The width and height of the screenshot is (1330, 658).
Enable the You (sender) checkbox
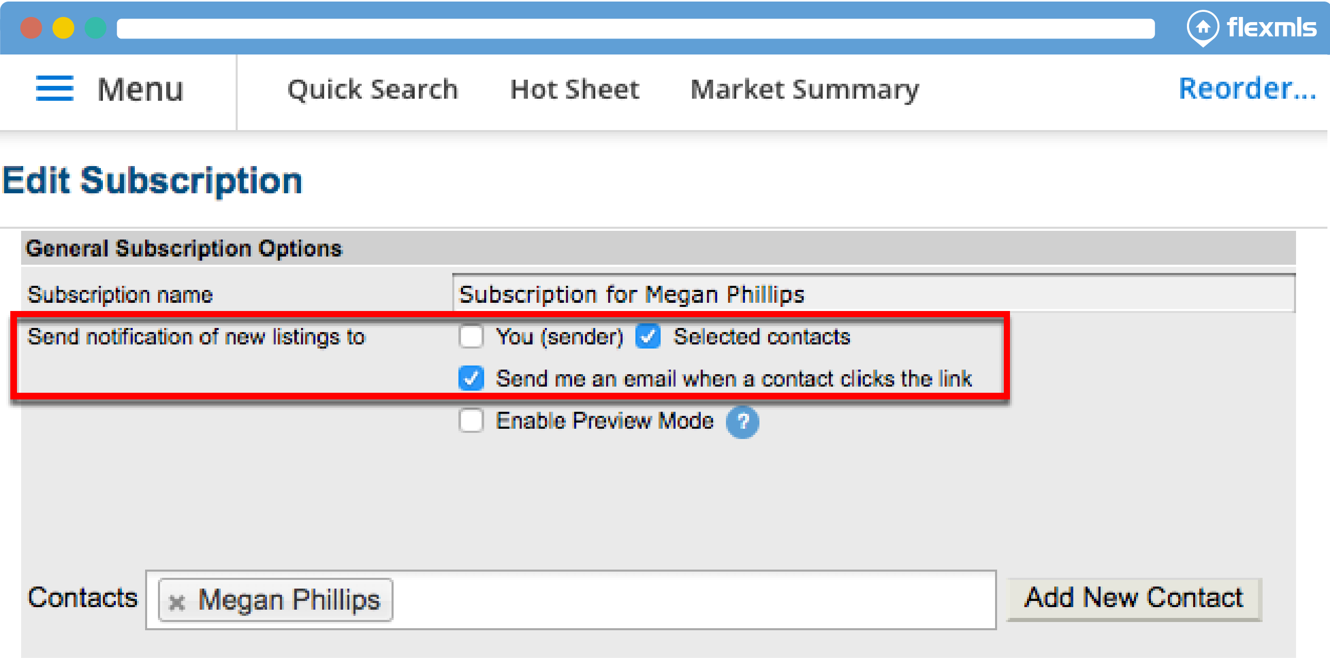pyautogui.click(x=471, y=337)
